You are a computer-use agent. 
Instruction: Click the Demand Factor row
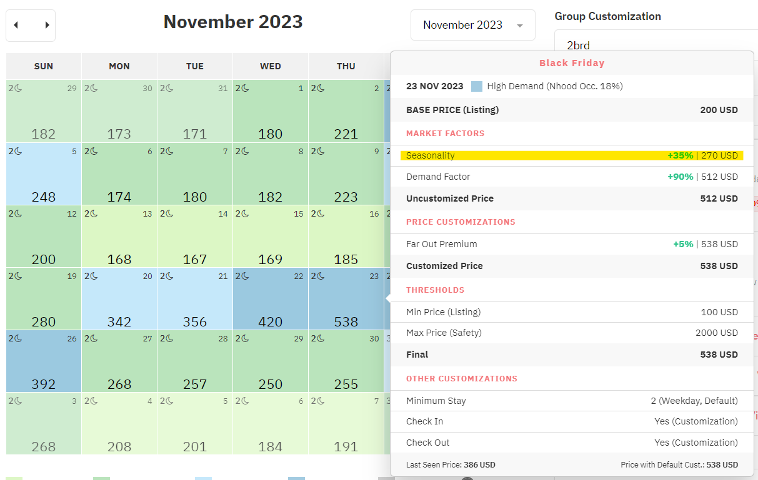coord(571,177)
